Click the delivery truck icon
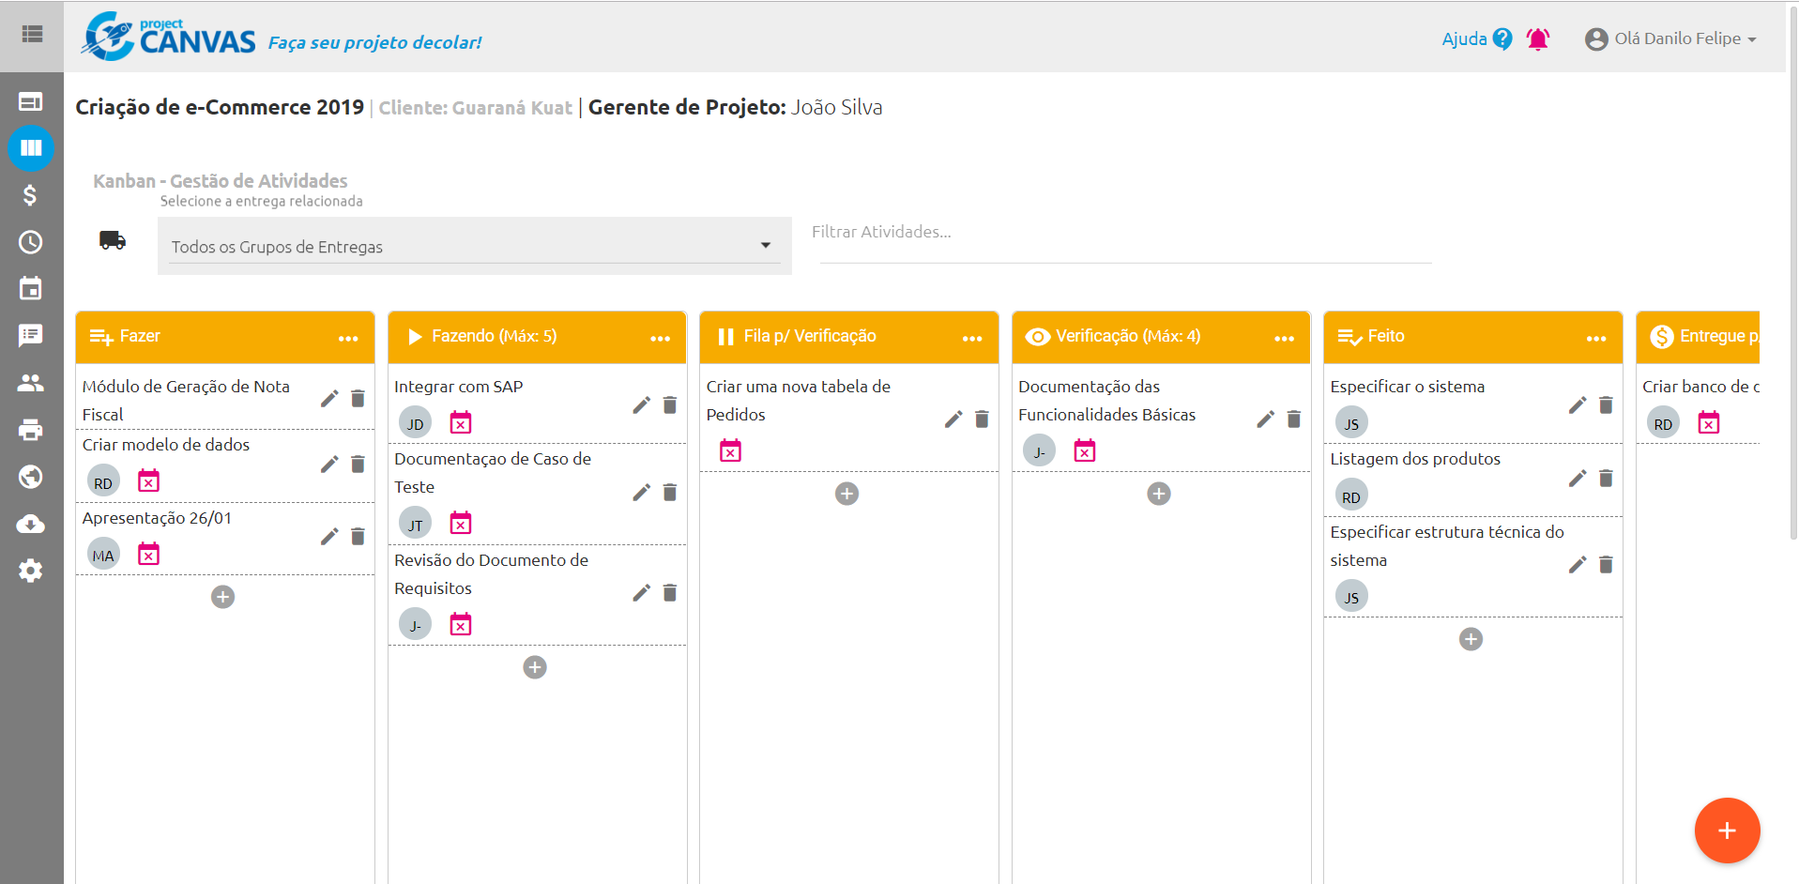 click(x=113, y=240)
